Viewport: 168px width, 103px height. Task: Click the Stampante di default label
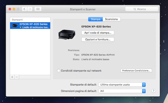(x=83, y=85)
